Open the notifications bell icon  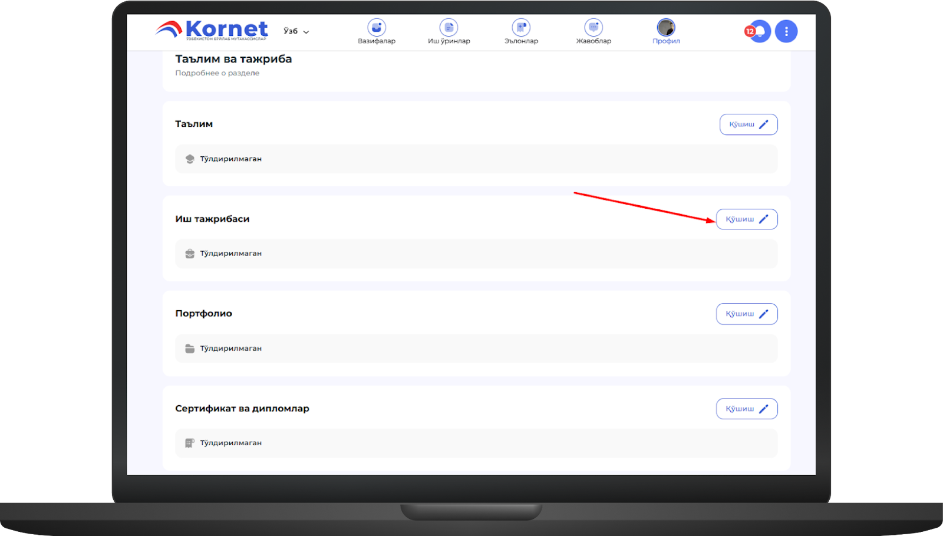click(x=761, y=31)
